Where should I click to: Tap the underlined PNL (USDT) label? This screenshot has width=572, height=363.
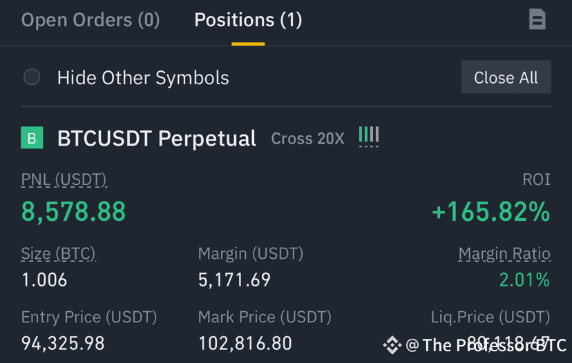tap(64, 179)
